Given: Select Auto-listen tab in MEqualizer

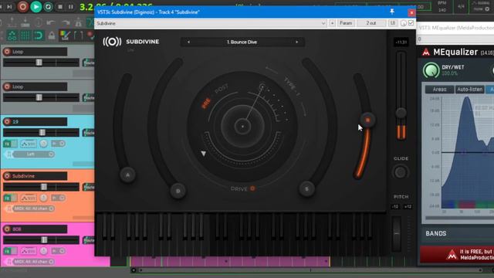Looking at the screenshot, I should coord(469,90).
